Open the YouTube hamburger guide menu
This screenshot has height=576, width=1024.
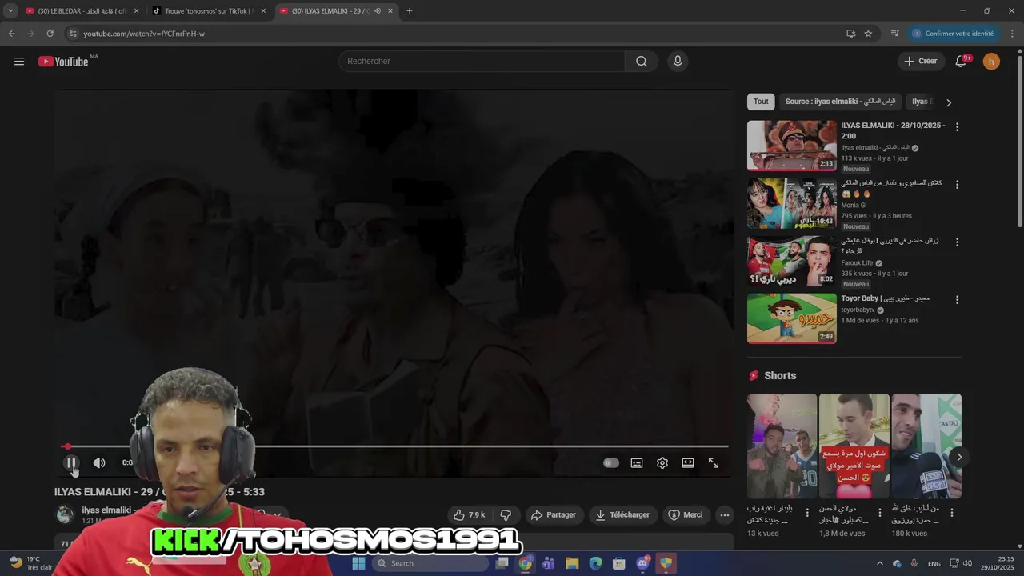(x=19, y=62)
